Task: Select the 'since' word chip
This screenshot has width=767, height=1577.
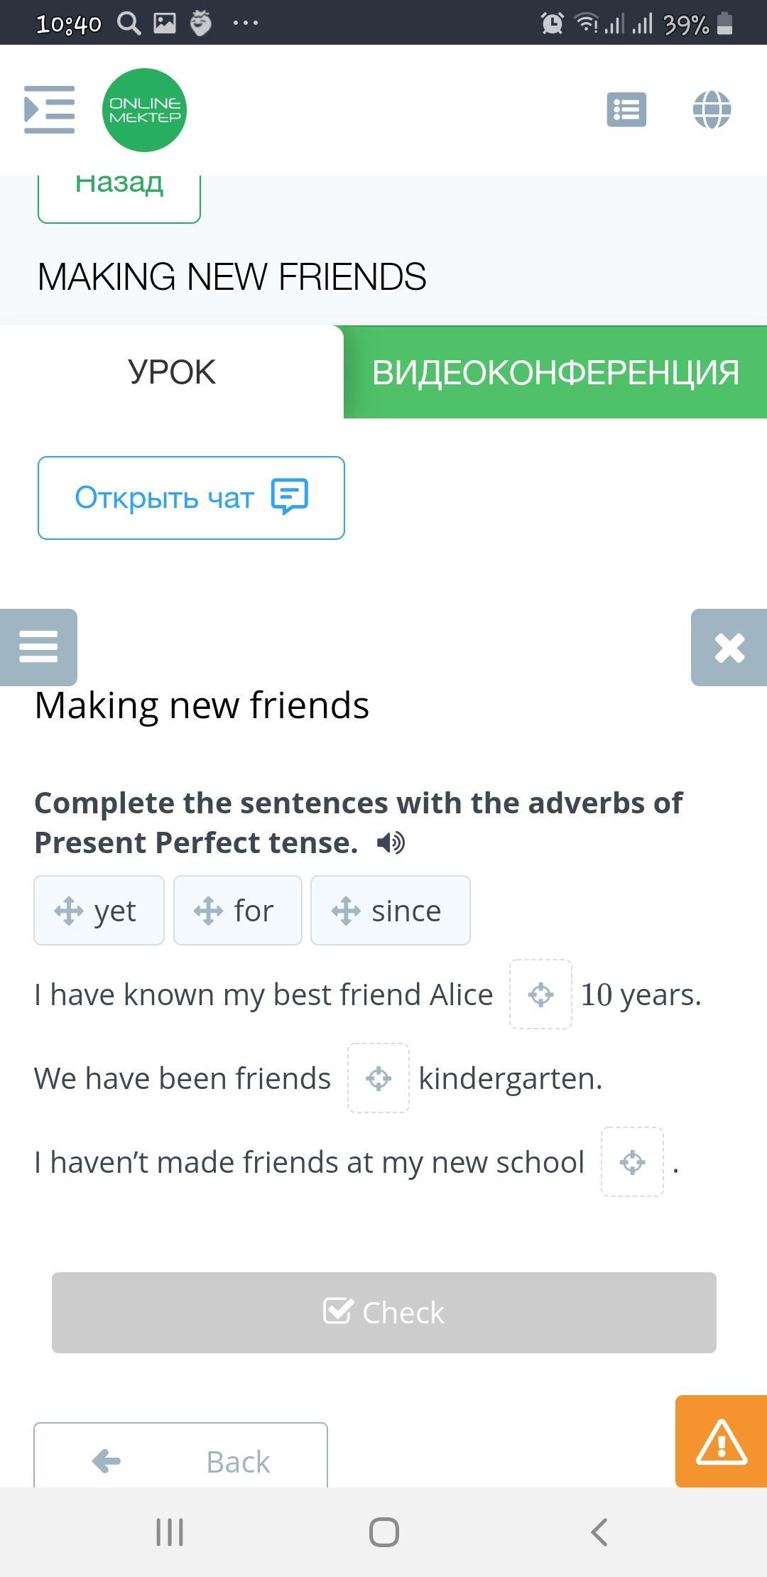Action: click(390, 911)
